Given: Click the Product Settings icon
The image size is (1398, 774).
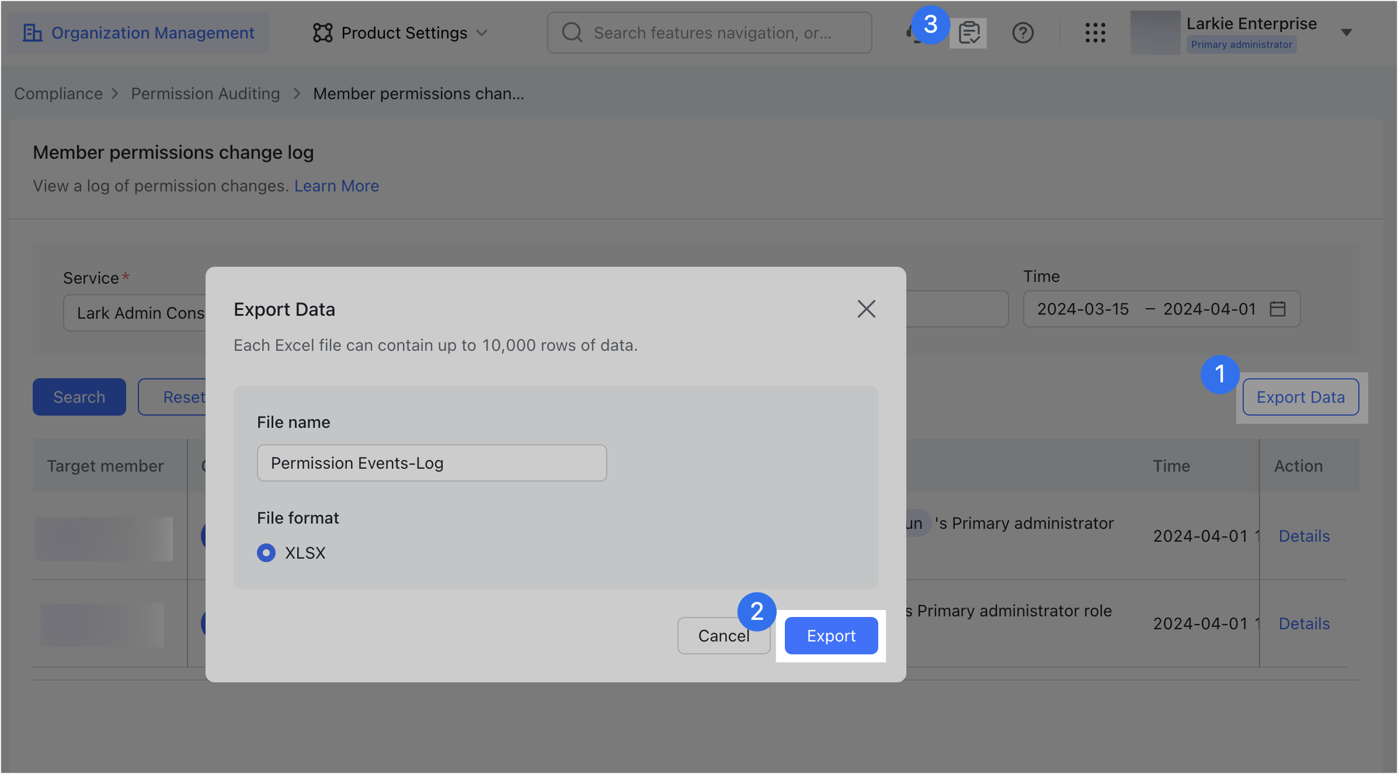Looking at the screenshot, I should (322, 33).
